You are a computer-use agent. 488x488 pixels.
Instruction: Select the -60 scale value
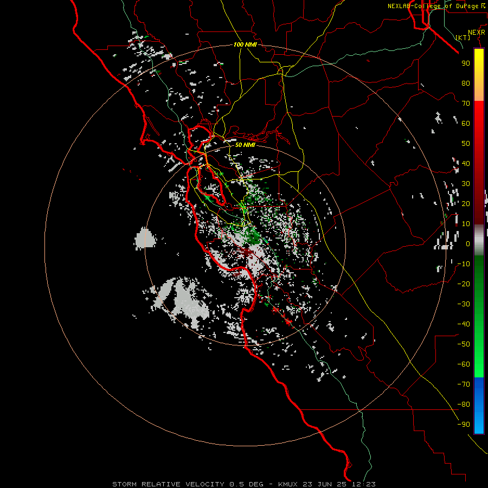coord(464,364)
